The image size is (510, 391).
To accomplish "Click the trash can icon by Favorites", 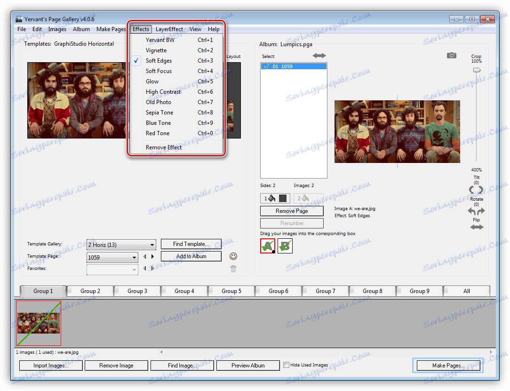I will pyautogui.click(x=233, y=269).
